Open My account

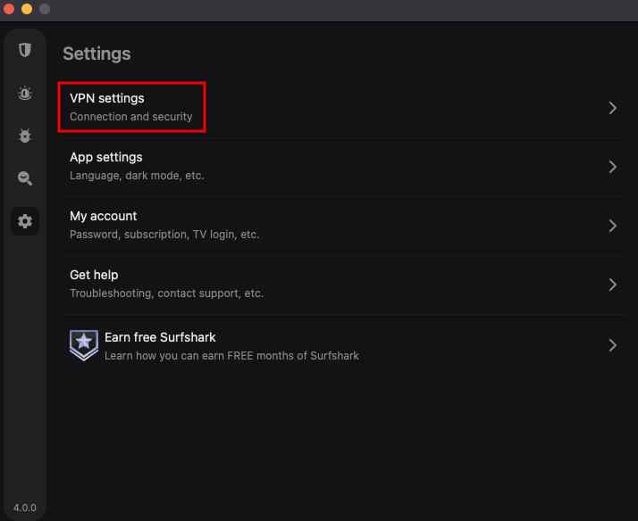pos(343,226)
